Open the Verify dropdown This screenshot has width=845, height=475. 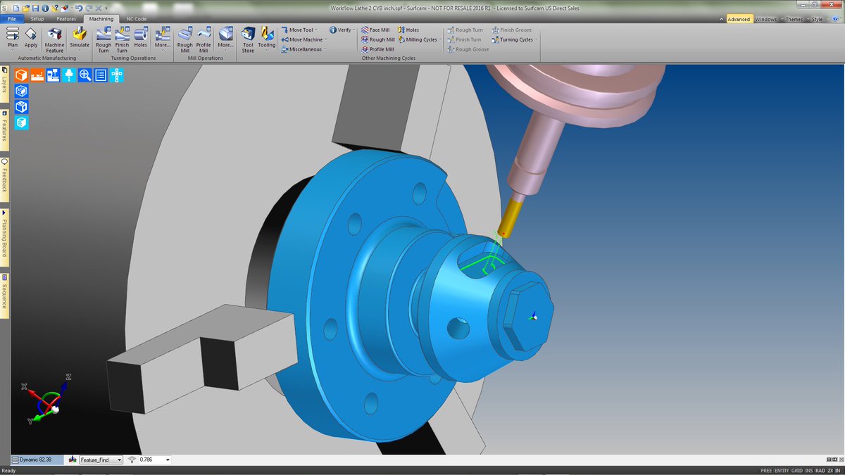coord(342,30)
